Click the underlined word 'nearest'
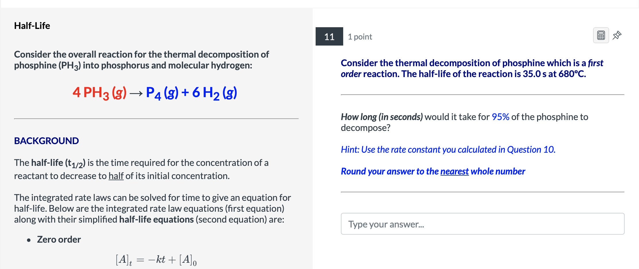 454,171
